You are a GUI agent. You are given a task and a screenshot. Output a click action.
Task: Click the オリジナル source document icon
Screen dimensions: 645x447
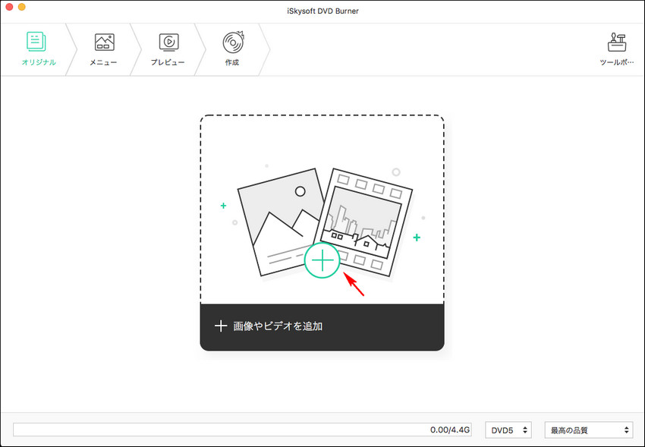[x=36, y=42]
